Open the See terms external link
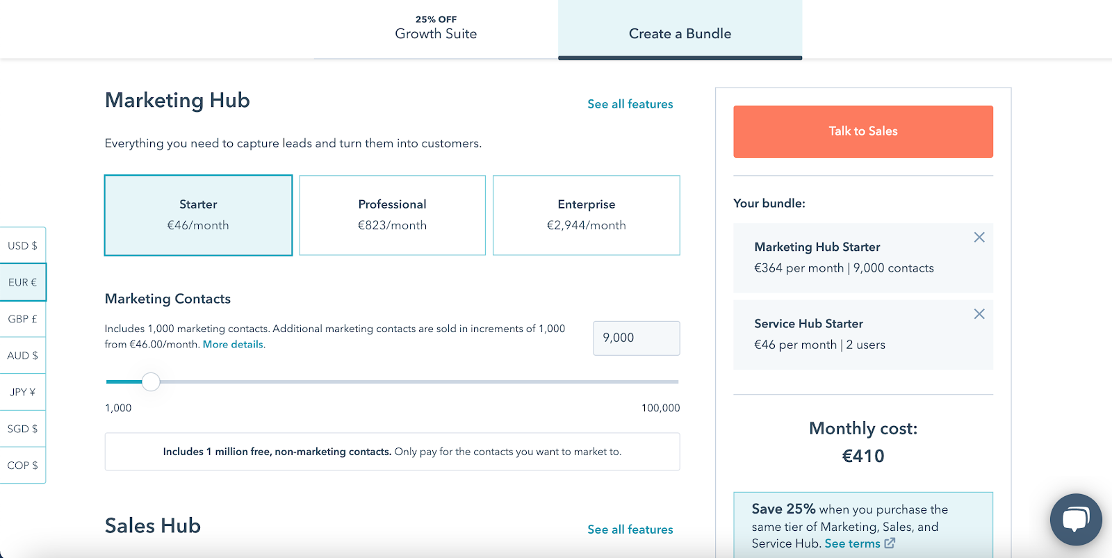Image resolution: width=1112 pixels, height=558 pixels. [x=853, y=543]
